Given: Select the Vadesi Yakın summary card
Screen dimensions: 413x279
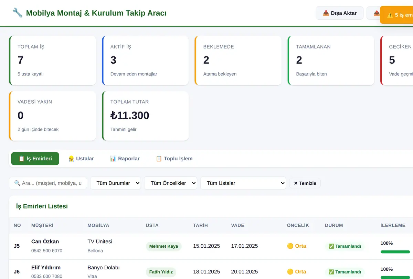Looking at the screenshot, I should (52, 116).
